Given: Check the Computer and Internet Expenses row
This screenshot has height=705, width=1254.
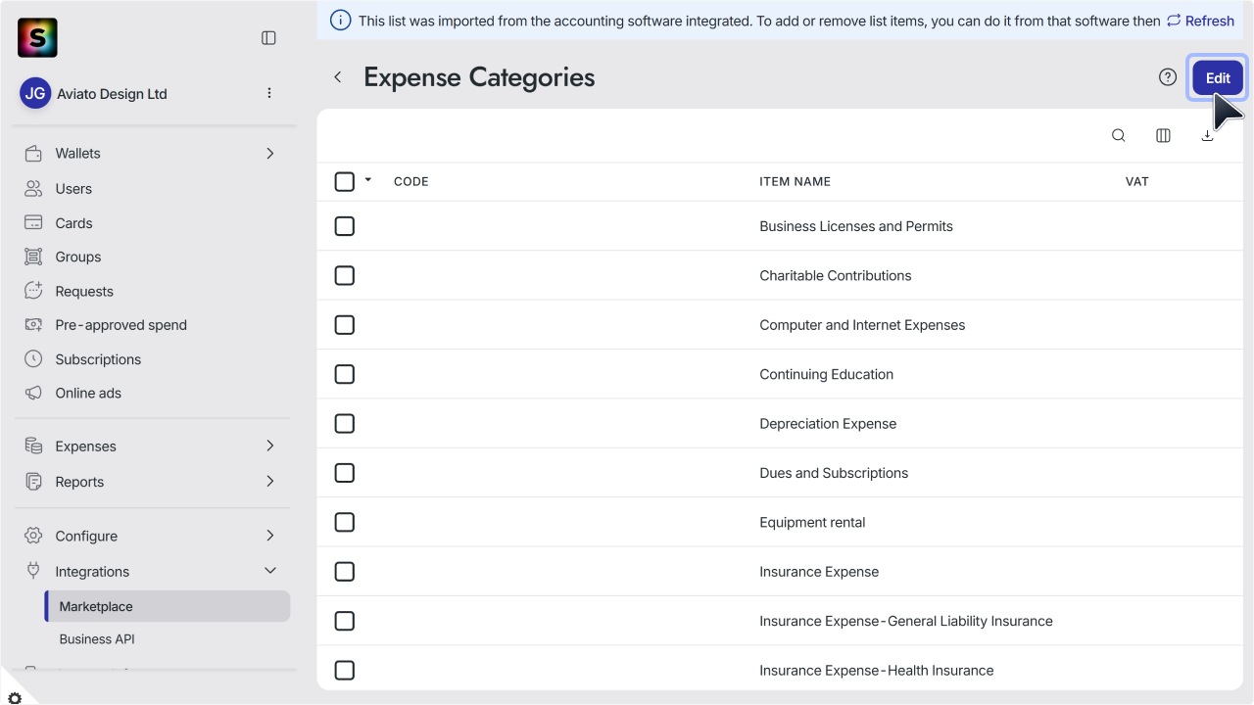Looking at the screenshot, I should click(x=344, y=325).
